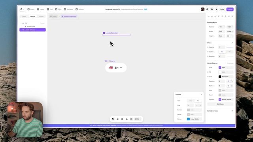253x142 pixels.
Task: Click the align top icon
Action: pyautogui.click(x=219, y=16)
